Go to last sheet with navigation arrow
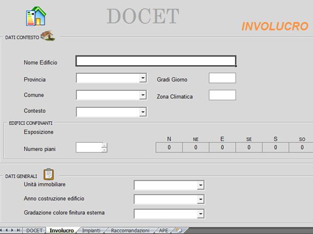This screenshot has height=234, width=313. [18, 230]
